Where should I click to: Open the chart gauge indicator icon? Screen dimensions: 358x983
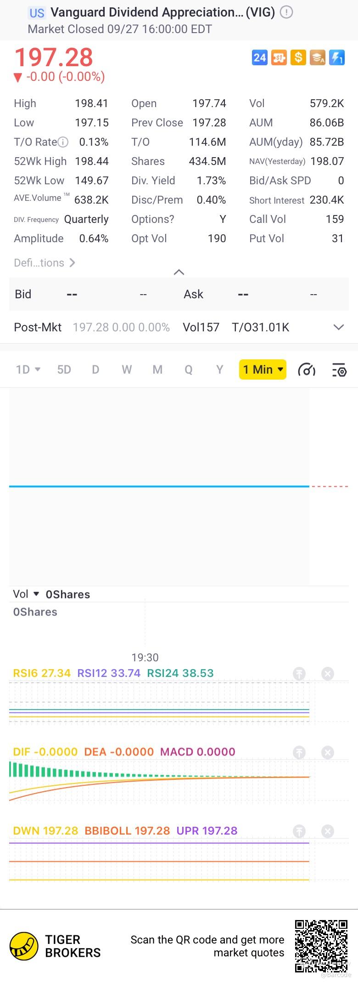pos(307,369)
